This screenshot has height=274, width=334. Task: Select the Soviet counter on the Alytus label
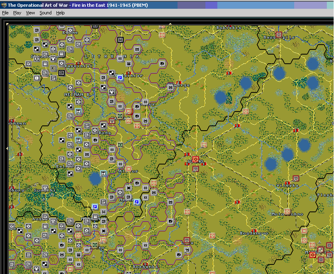(x=129, y=169)
